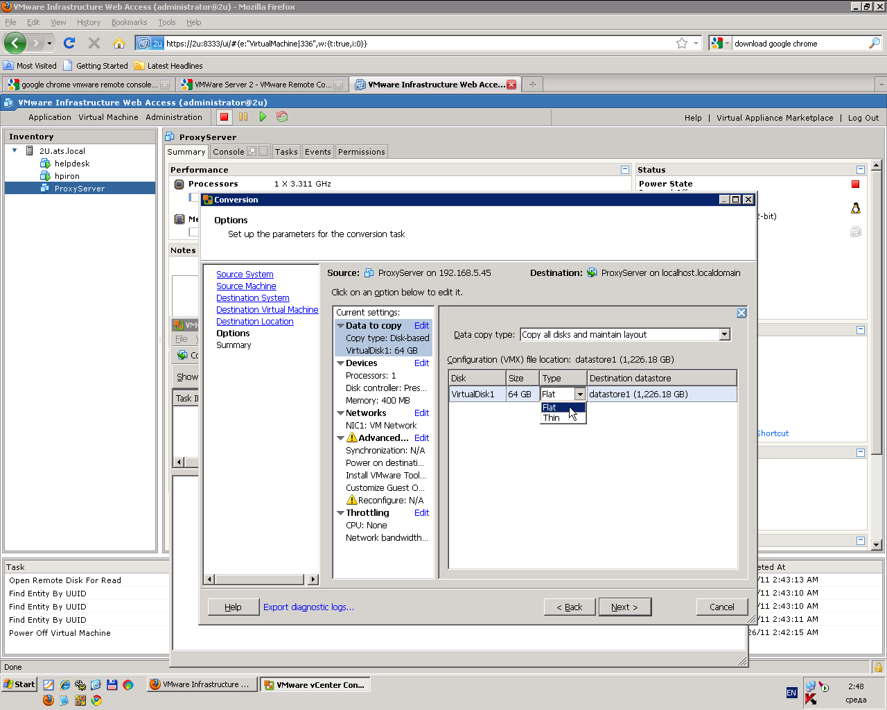Image resolution: width=887 pixels, height=710 pixels.
Task: Switch to VMware vCenter Converter taskbar button
Action: click(x=315, y=685)
